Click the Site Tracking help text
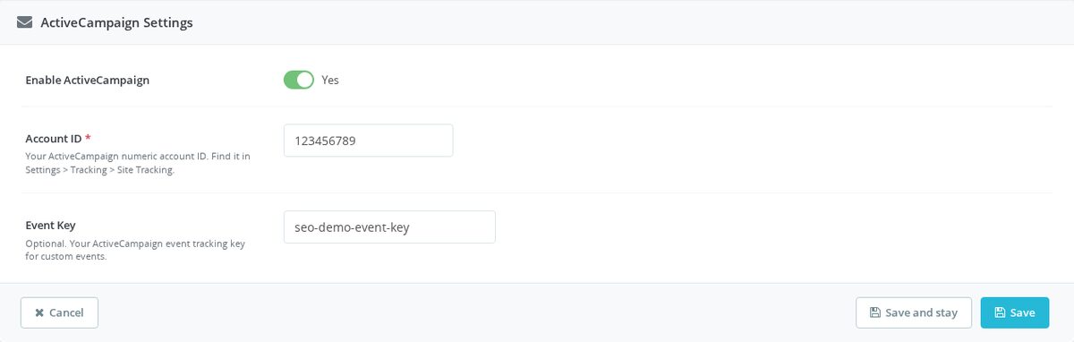 (x=138, y=163)
